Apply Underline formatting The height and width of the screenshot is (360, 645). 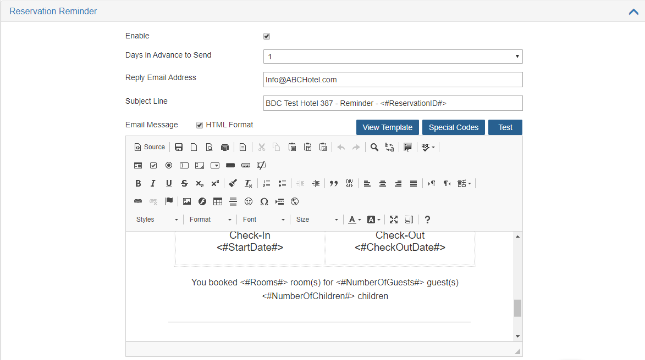(x=169, y=183)
